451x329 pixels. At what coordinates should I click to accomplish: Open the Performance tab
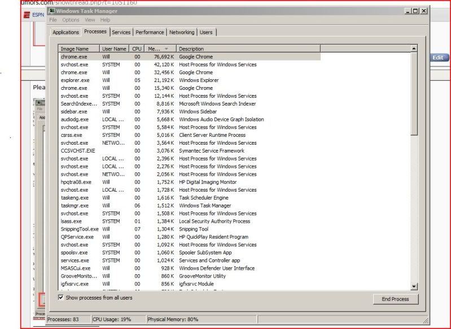tap(150, 32)
